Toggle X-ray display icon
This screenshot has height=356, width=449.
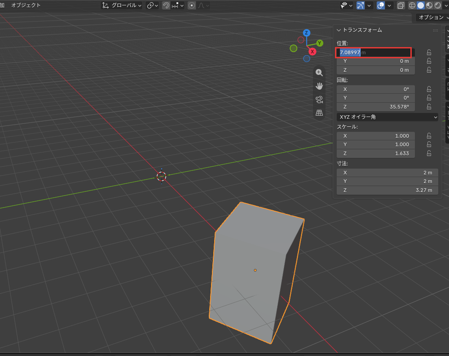(401, 5)
